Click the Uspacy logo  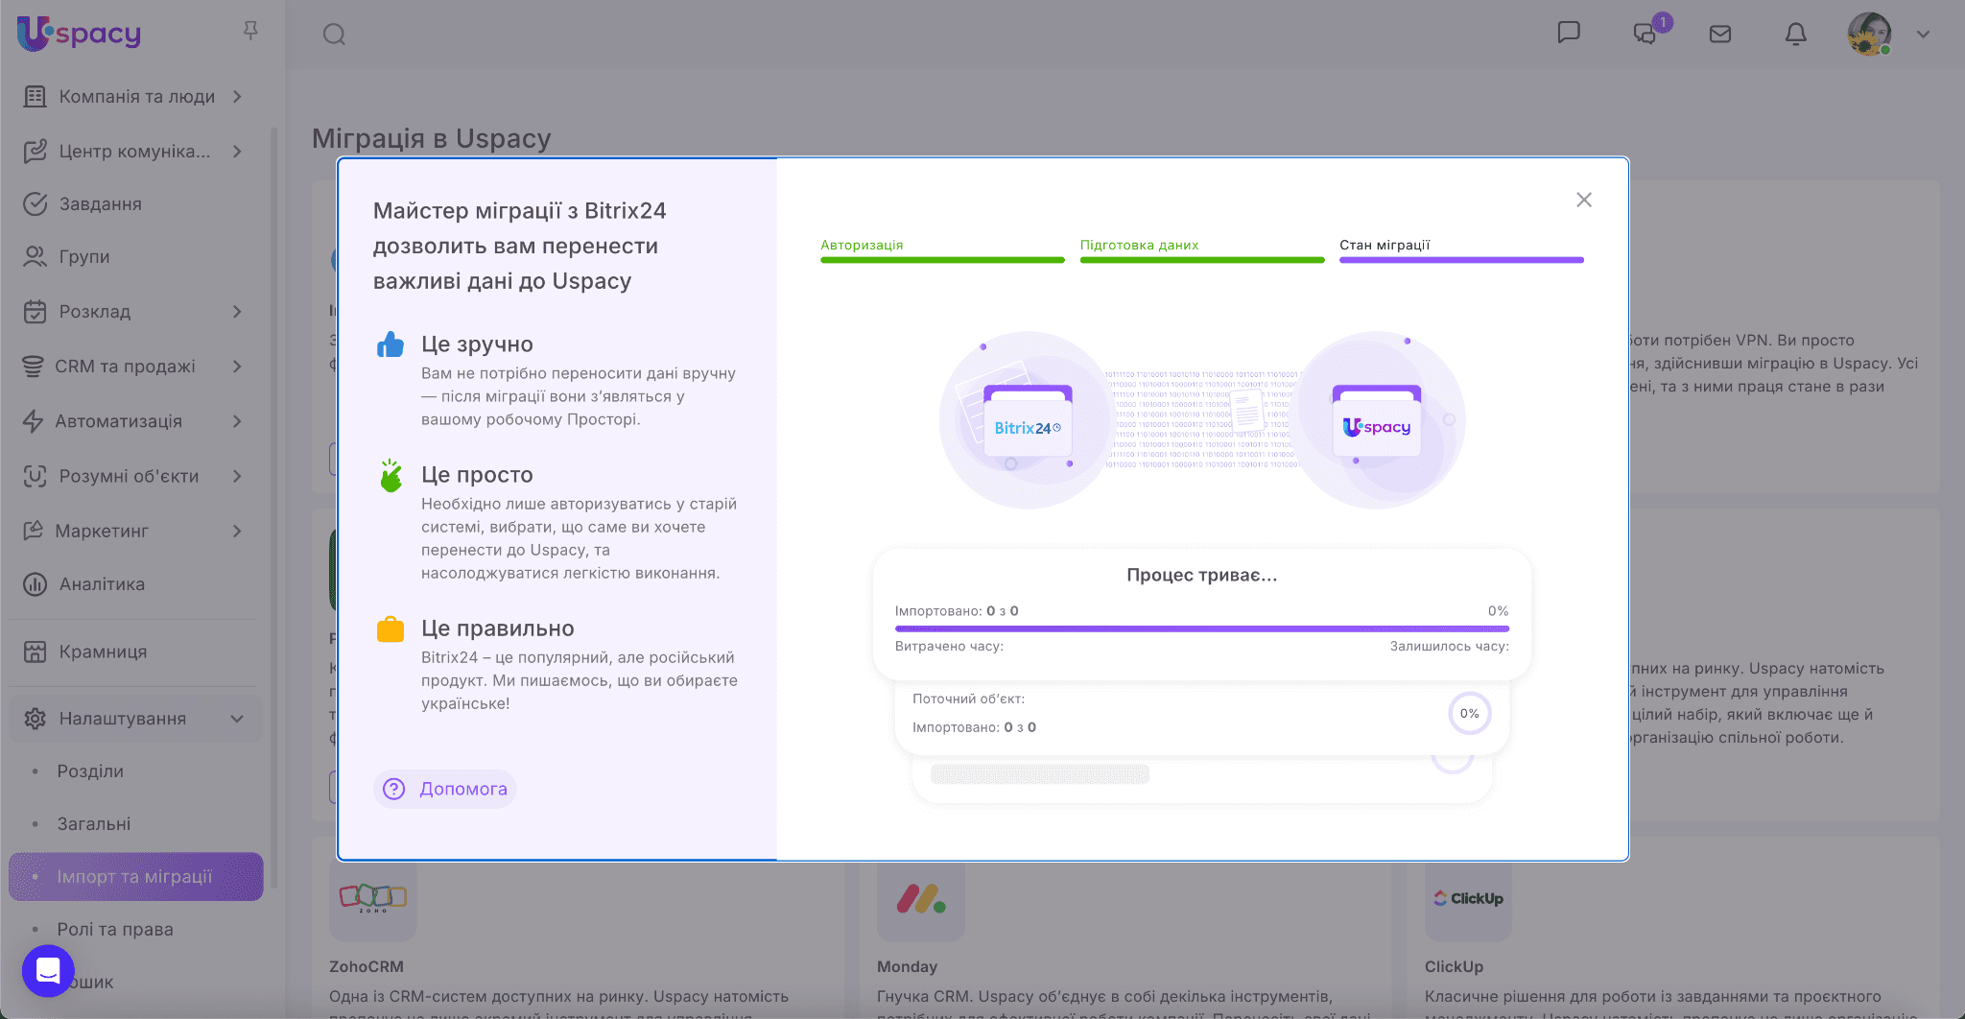(x=80, y=34)
